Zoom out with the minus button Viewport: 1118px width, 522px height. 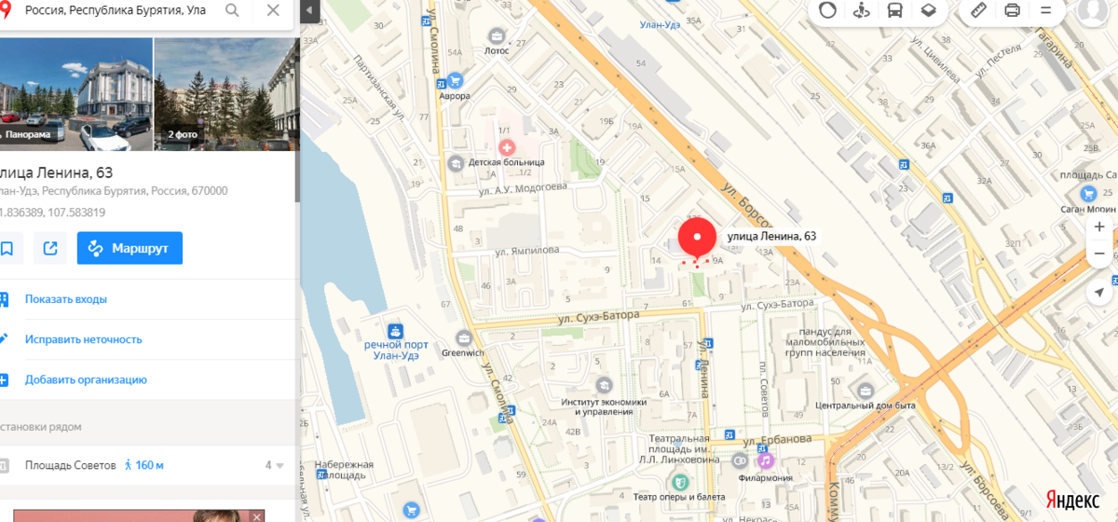[x=1099, y=253]
